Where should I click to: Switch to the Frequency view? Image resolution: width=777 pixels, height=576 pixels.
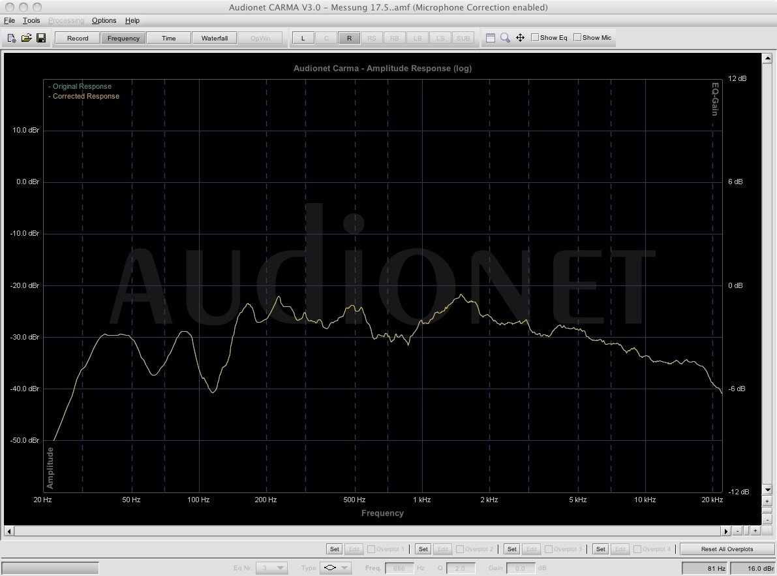click(123, 38)
